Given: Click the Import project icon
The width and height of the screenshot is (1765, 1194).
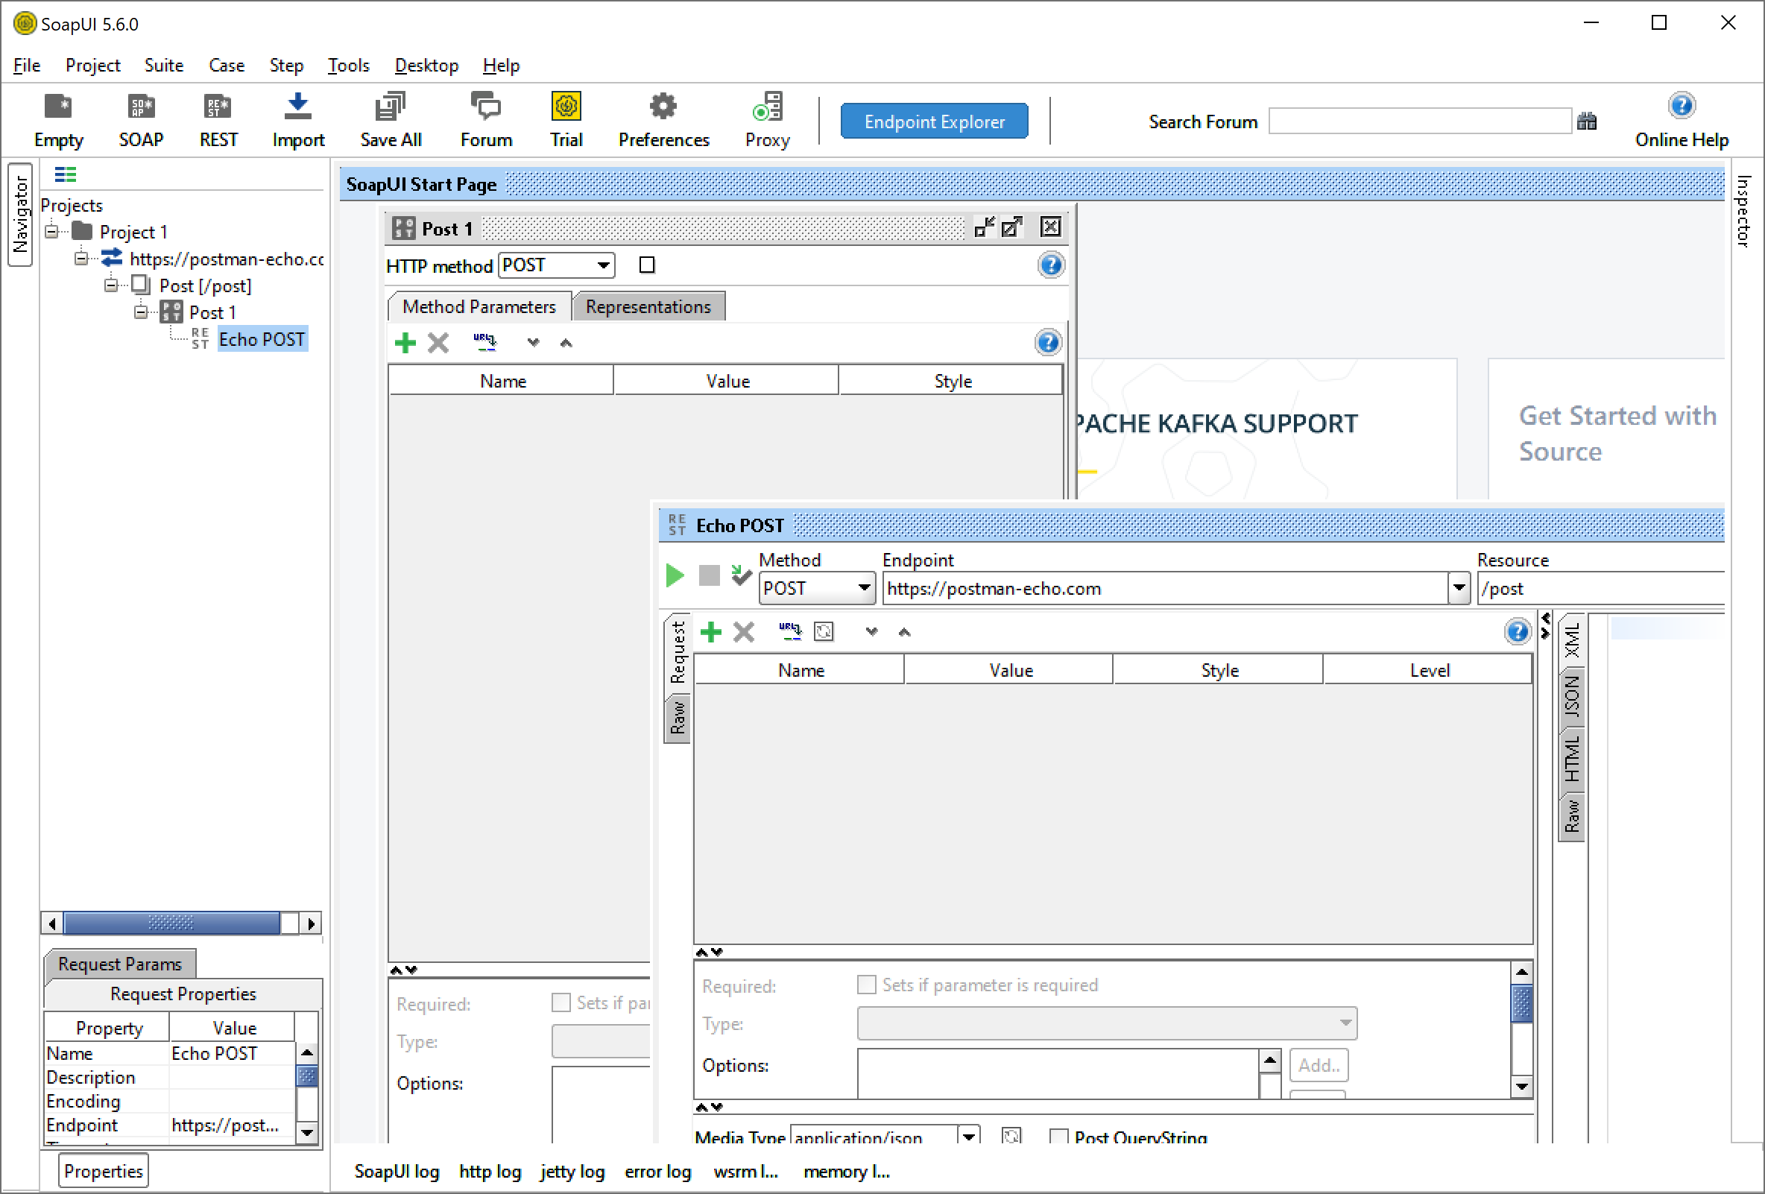Looking at the screenshot, I should 297,107.
